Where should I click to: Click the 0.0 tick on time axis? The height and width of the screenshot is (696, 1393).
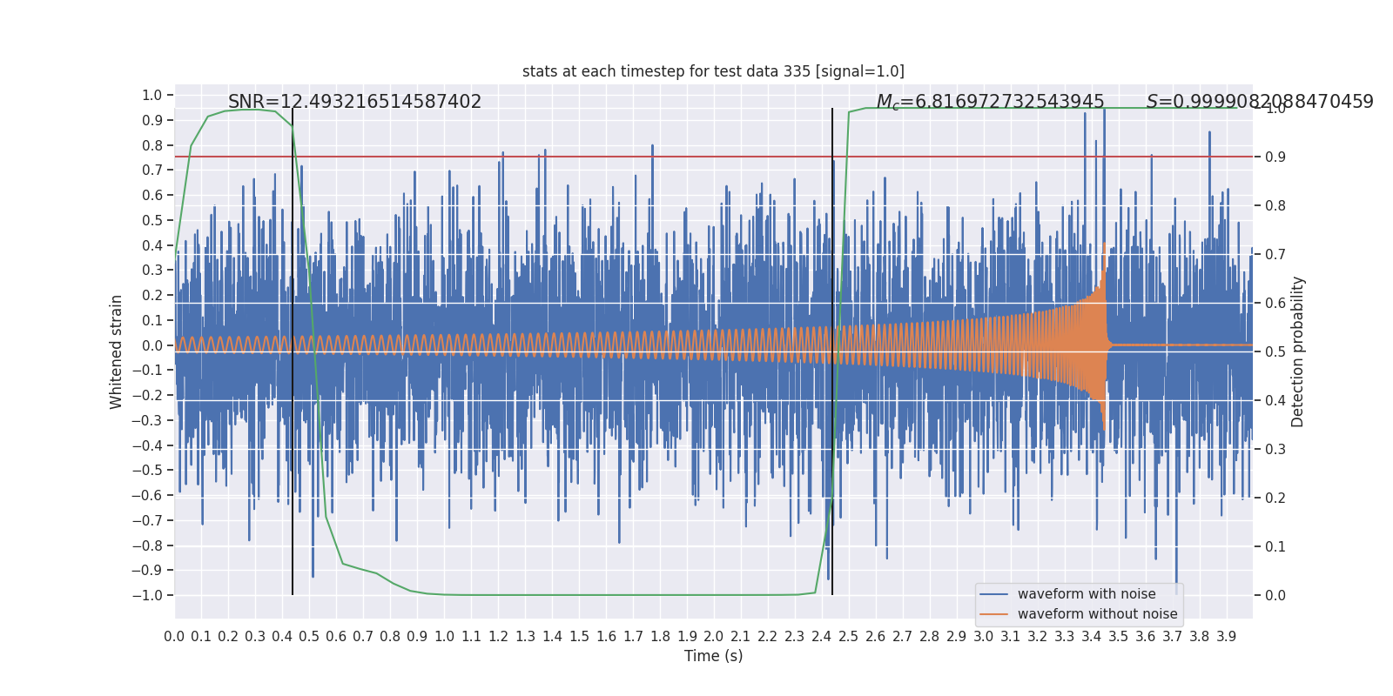tap(174, 637)
